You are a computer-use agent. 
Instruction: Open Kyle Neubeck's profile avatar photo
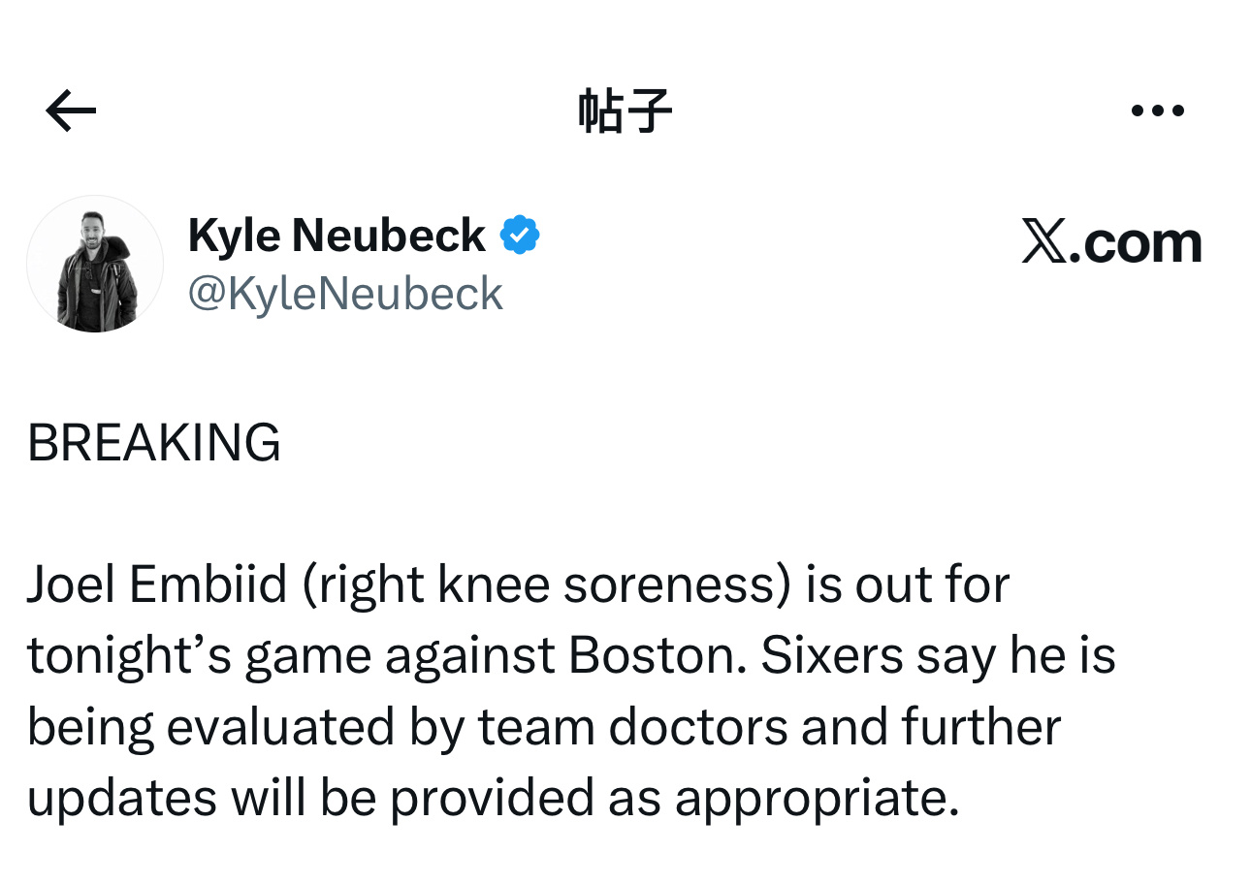tap(95, 265)
